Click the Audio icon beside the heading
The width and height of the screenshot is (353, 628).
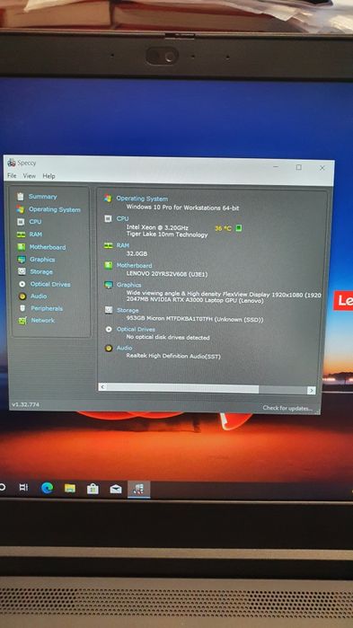pyautogui.click(x=109, y=348)
